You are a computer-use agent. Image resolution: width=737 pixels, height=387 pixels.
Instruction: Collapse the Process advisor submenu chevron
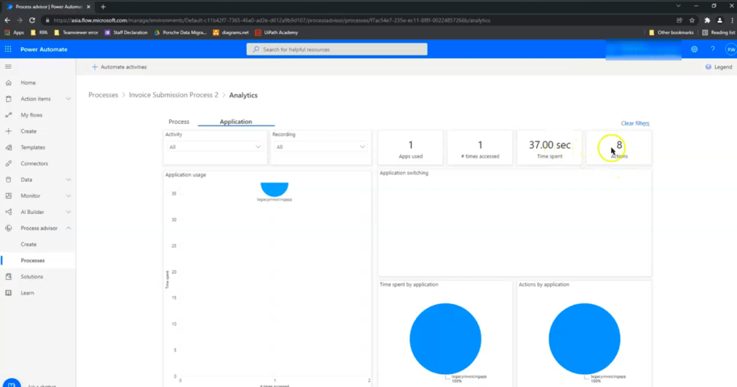(68, 228)
